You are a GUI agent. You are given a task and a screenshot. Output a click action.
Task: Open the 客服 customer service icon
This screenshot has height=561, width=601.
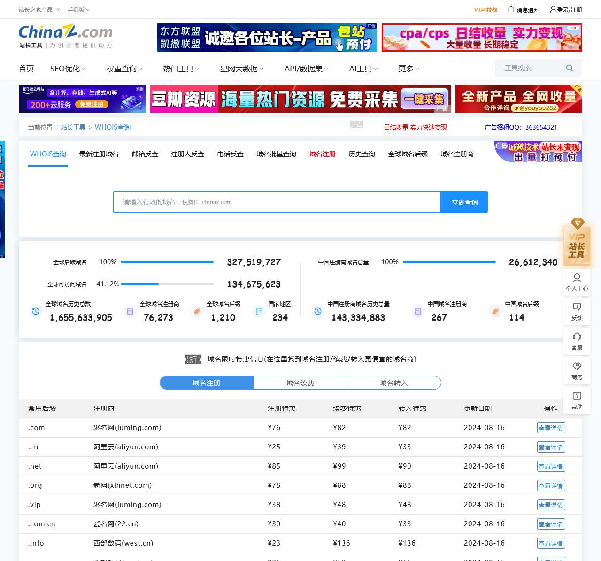(577, 341)
